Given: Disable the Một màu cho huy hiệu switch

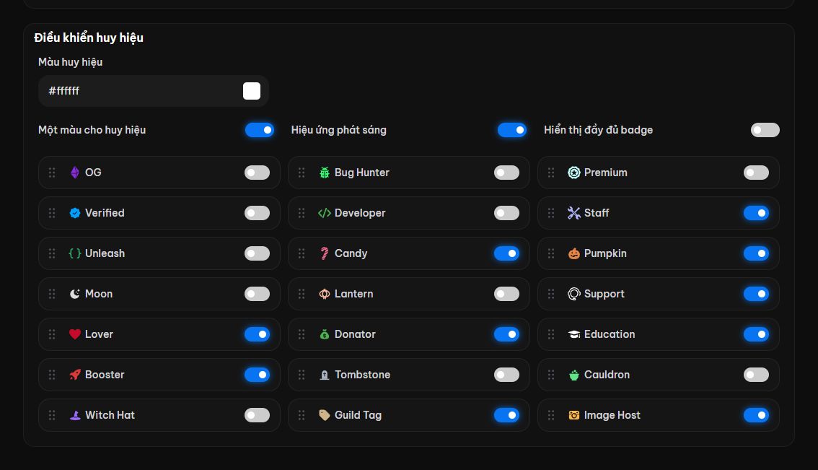Looking at the screenshot, I should 259,130.
